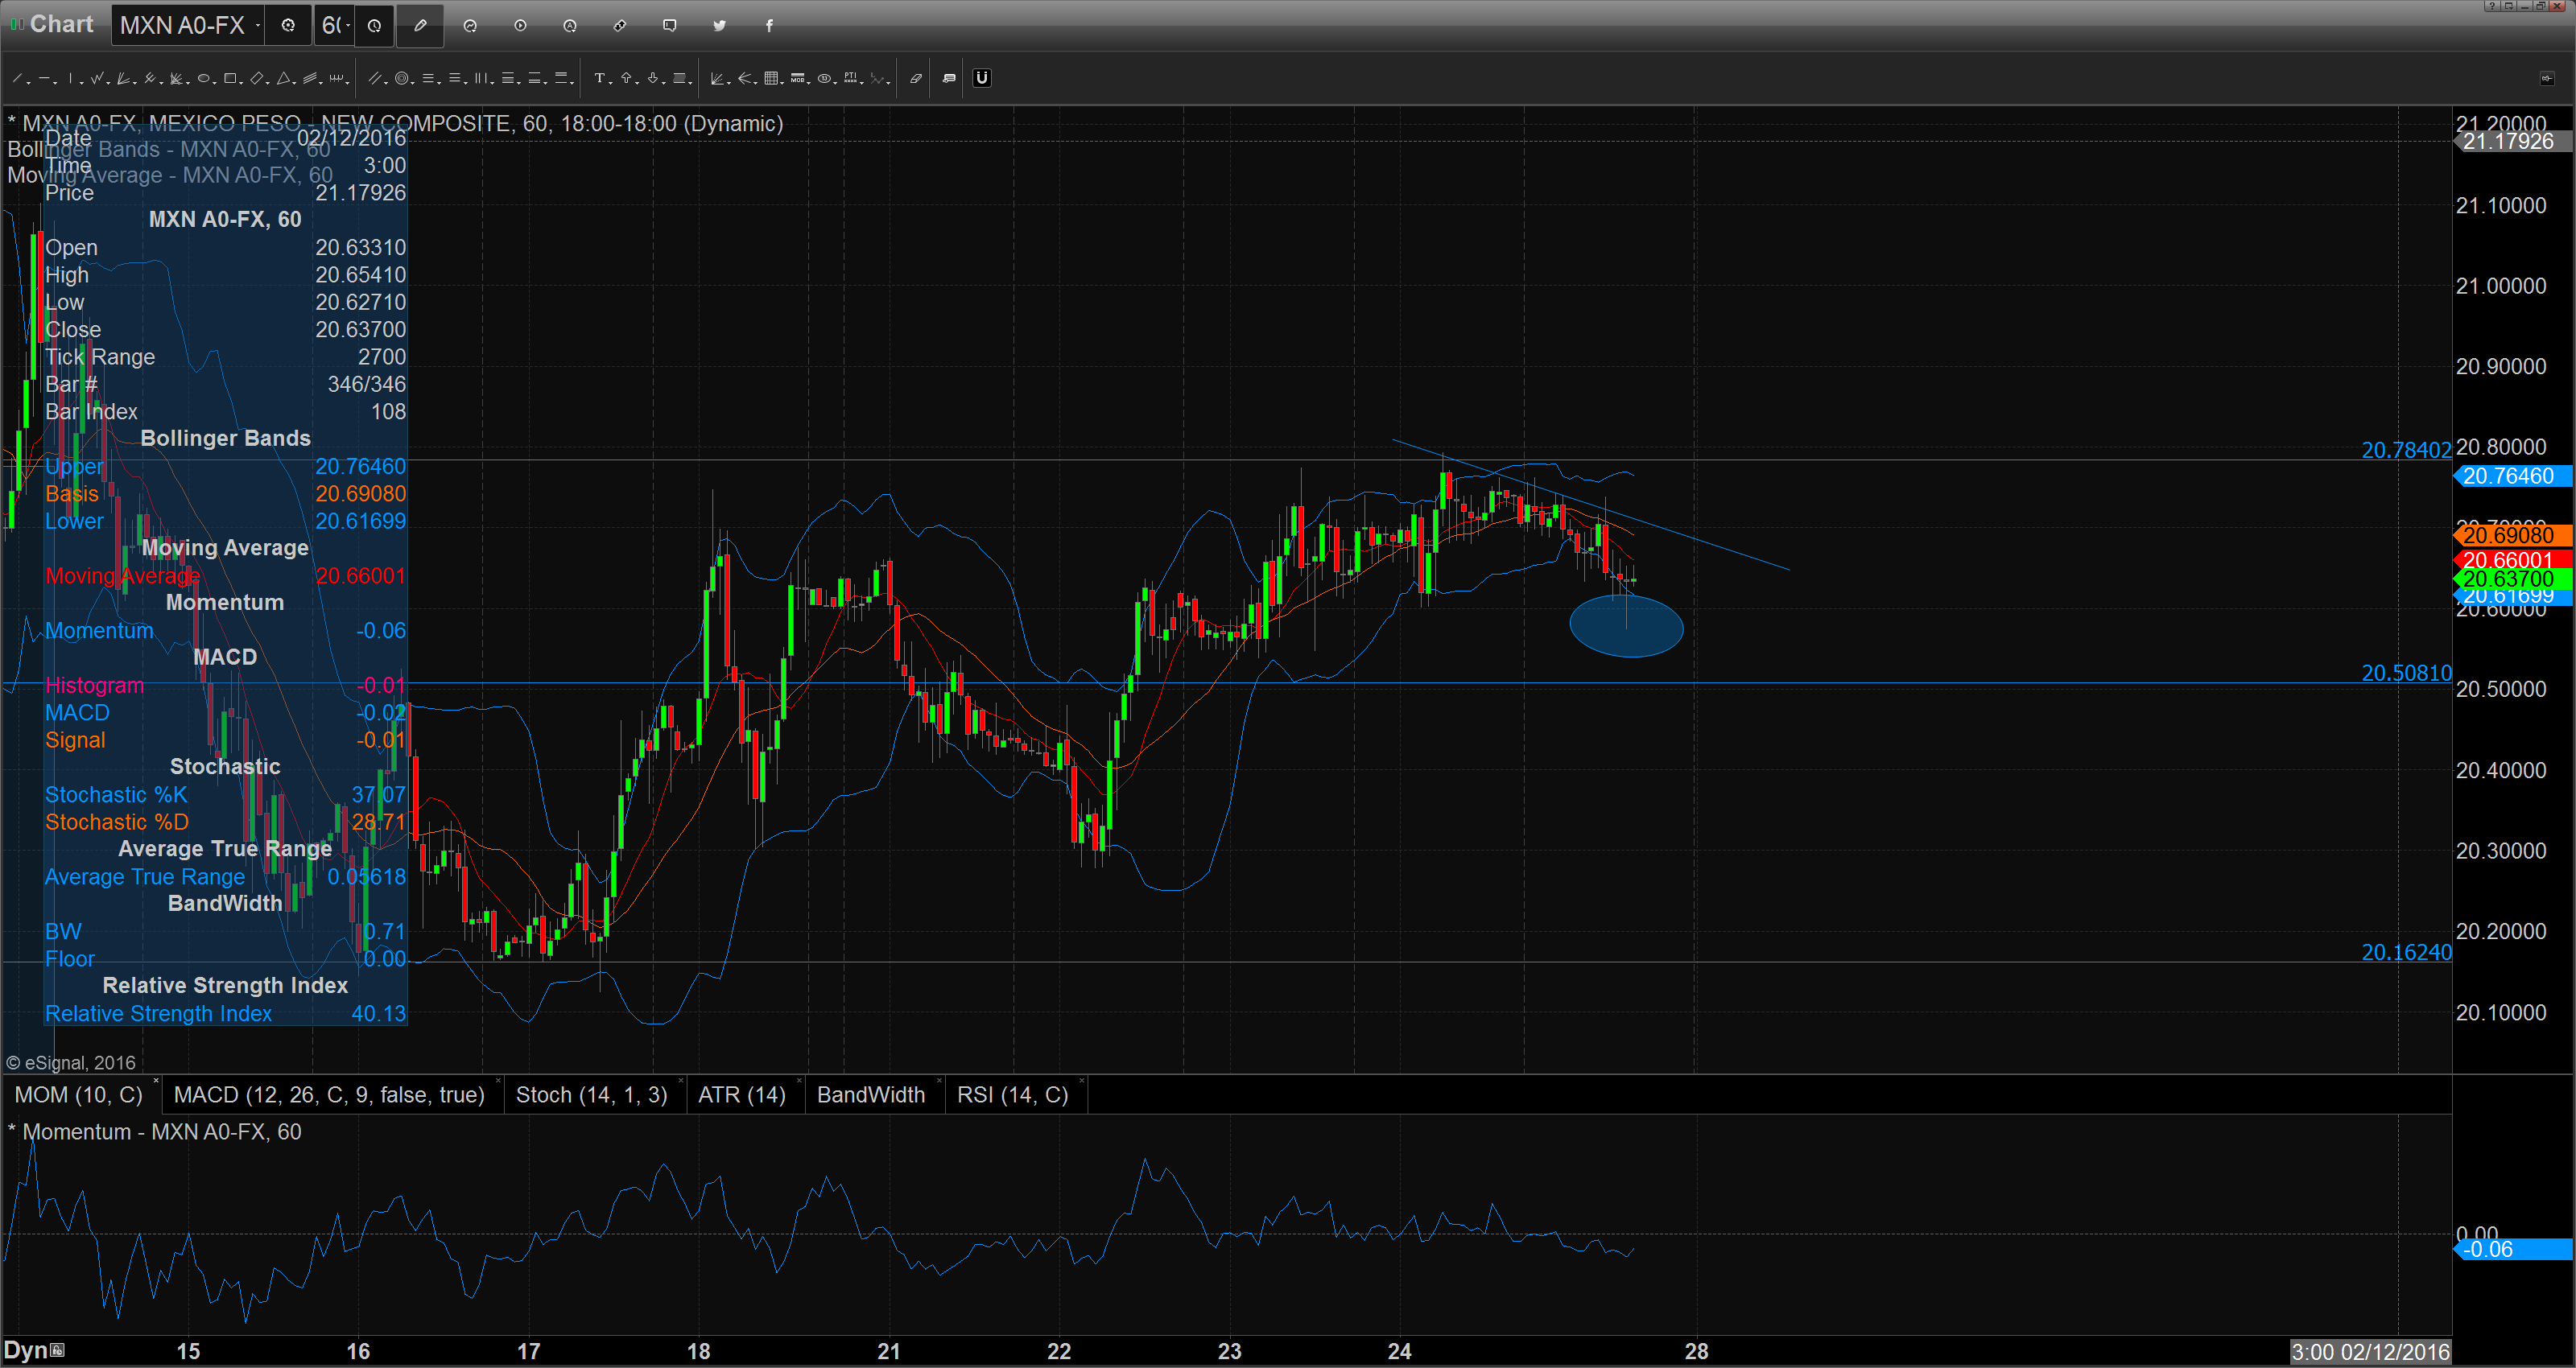Close the MOM (10, C) tab
Image resolution: width=2576 pixels, height=1368 pixels.
point(156,1081)
